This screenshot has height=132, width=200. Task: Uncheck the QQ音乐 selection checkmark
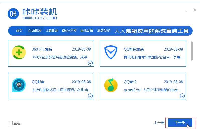182,96
